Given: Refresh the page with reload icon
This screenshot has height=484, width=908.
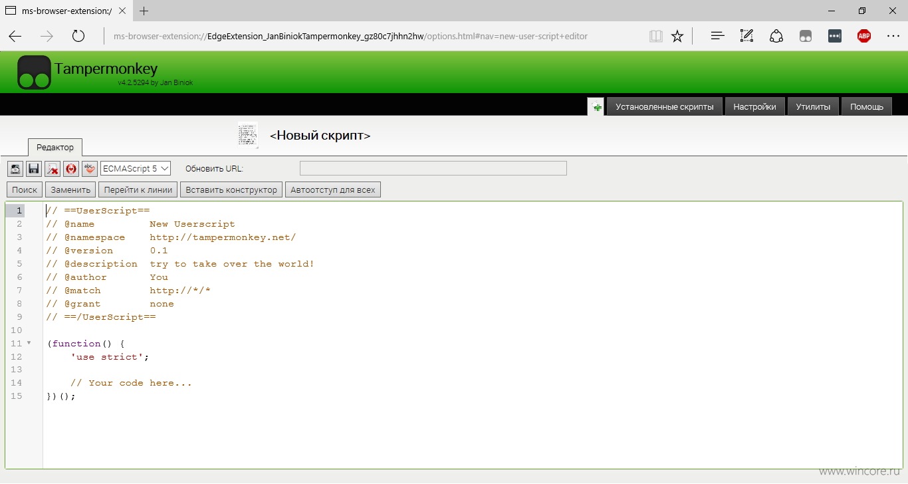Looking at the screenshot, I should pyautogui.click(x=78, y=36).
